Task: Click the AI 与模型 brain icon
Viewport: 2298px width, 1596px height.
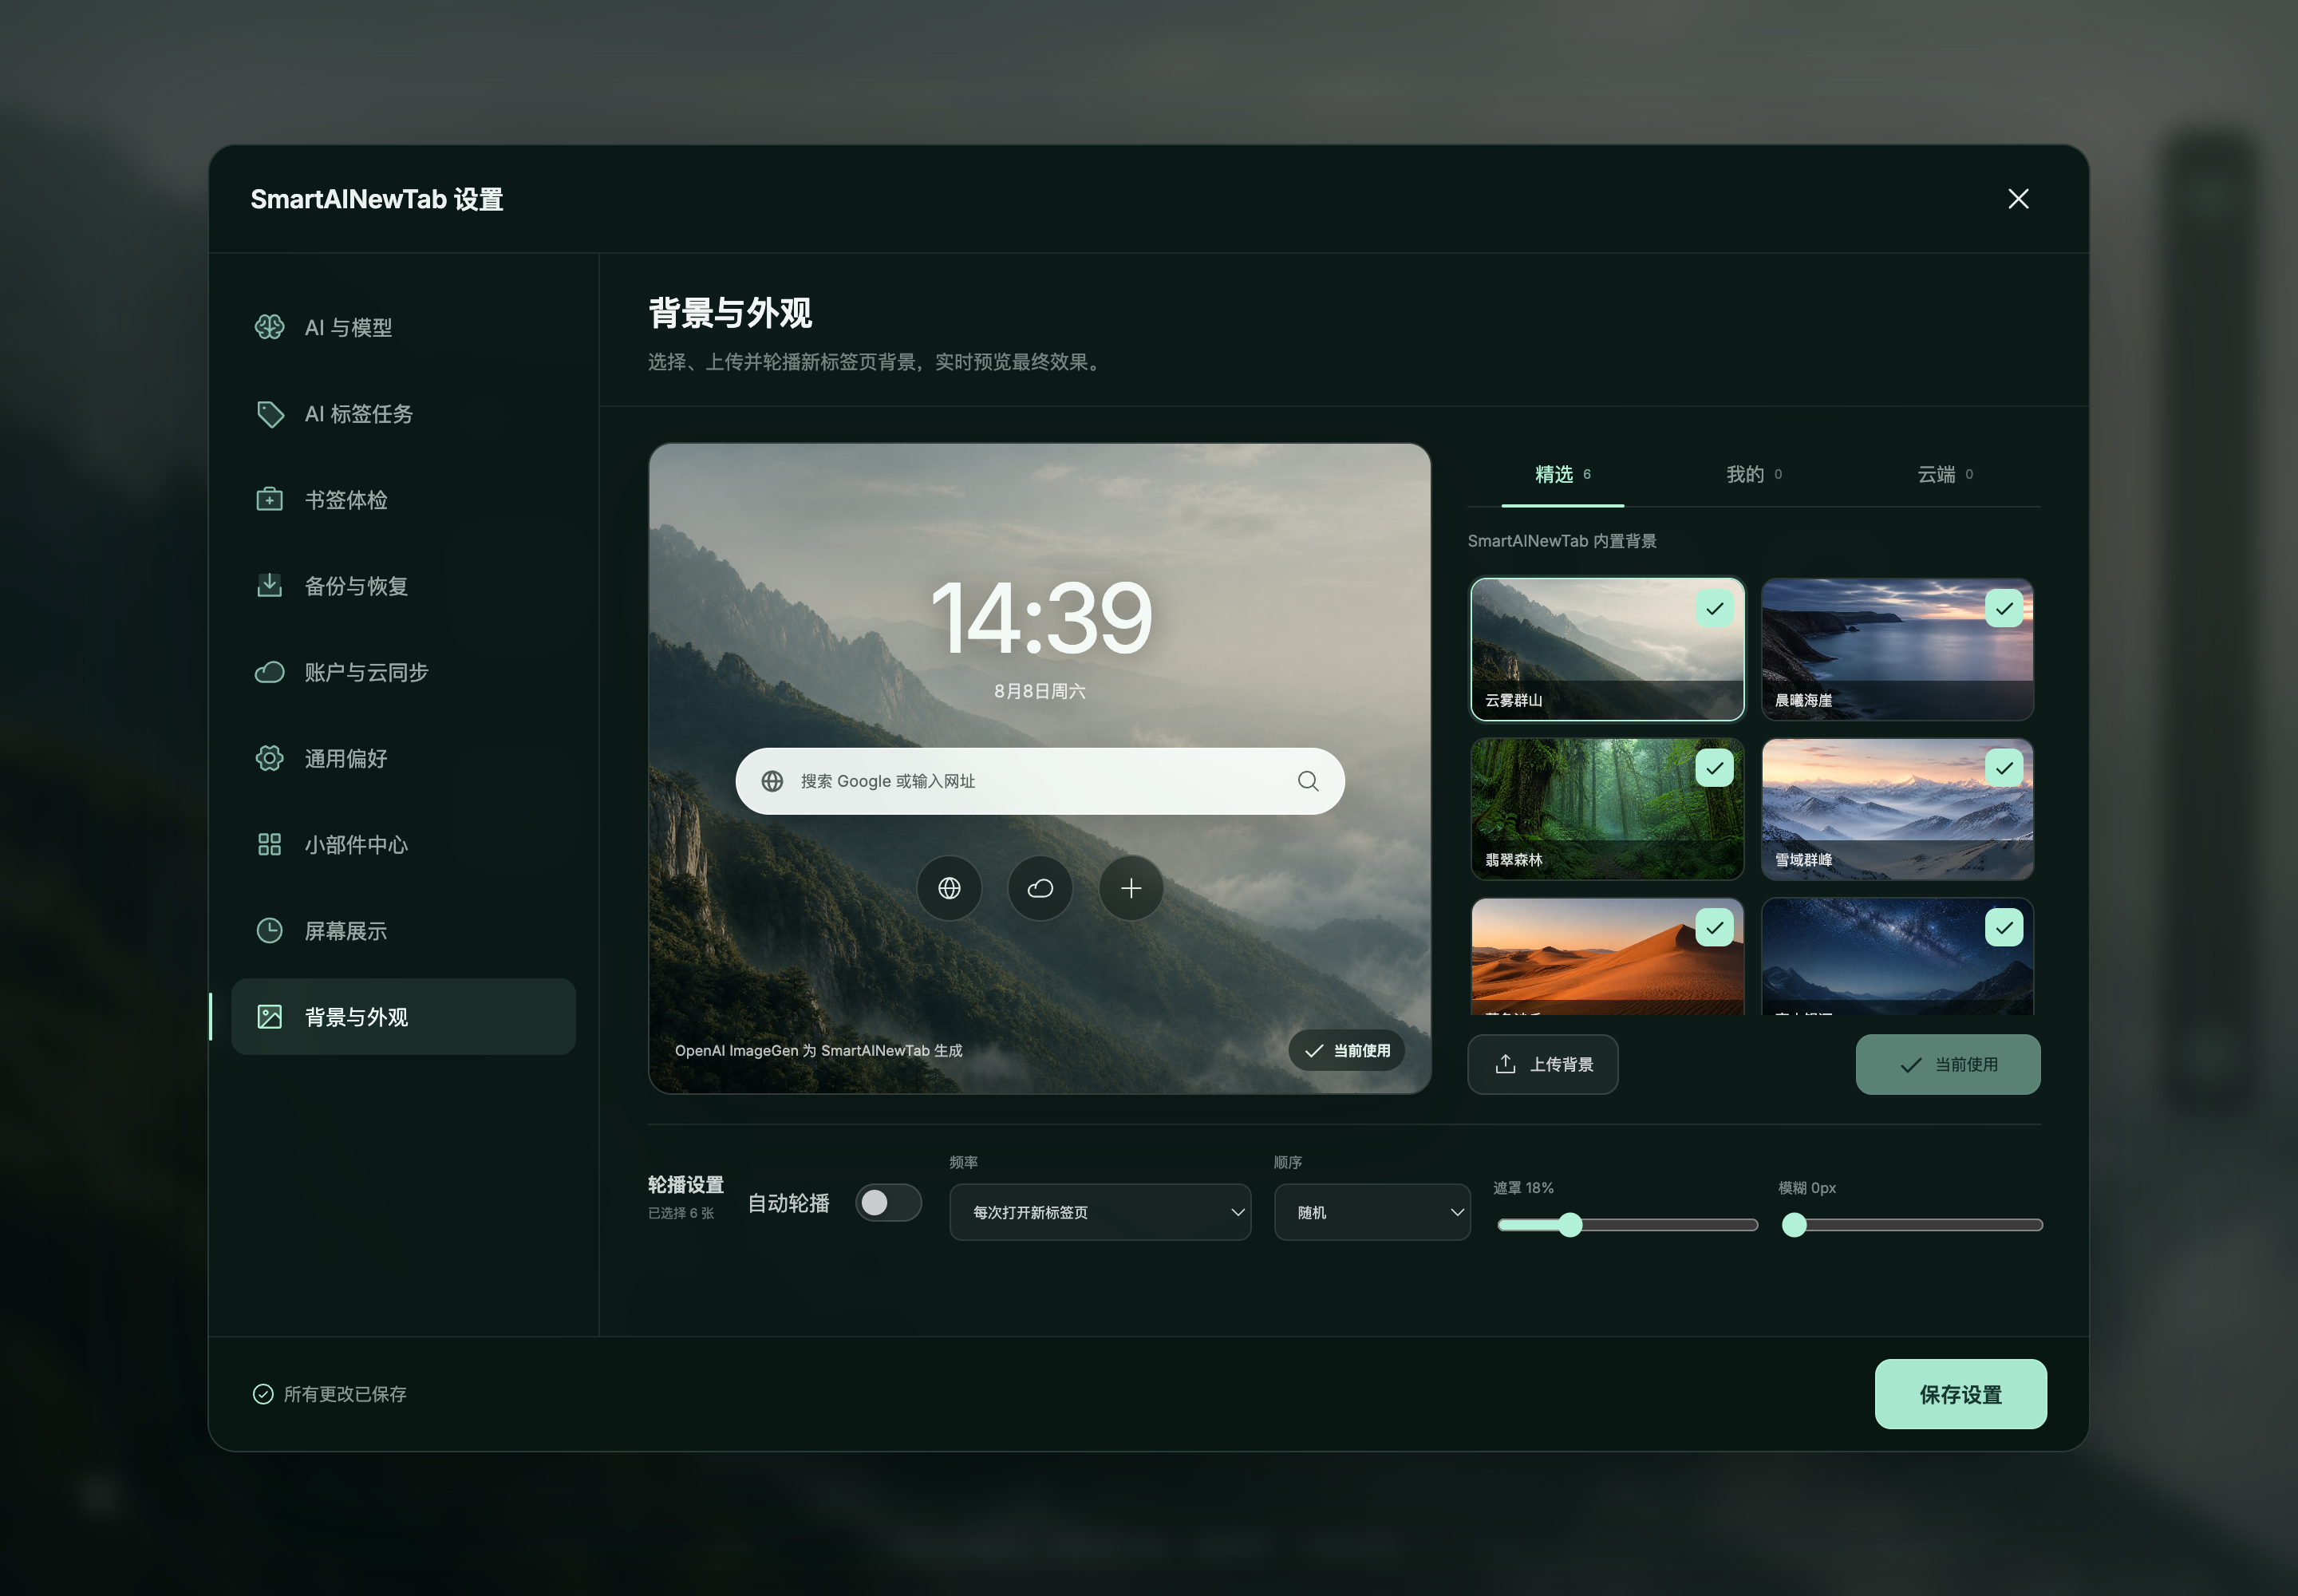Action: coord(269,327)
